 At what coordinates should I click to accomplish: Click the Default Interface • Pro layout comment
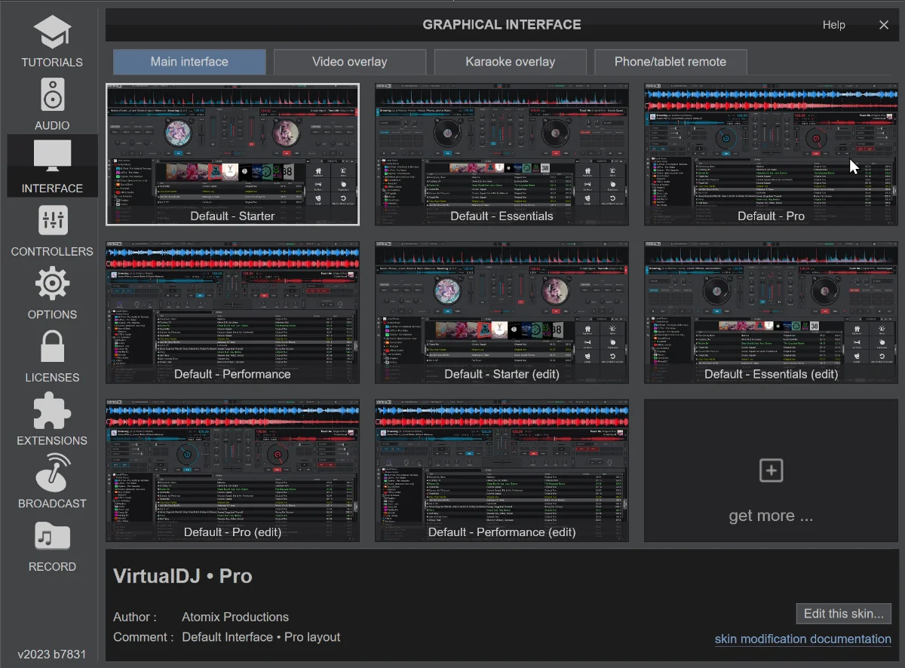coord(261,637)
